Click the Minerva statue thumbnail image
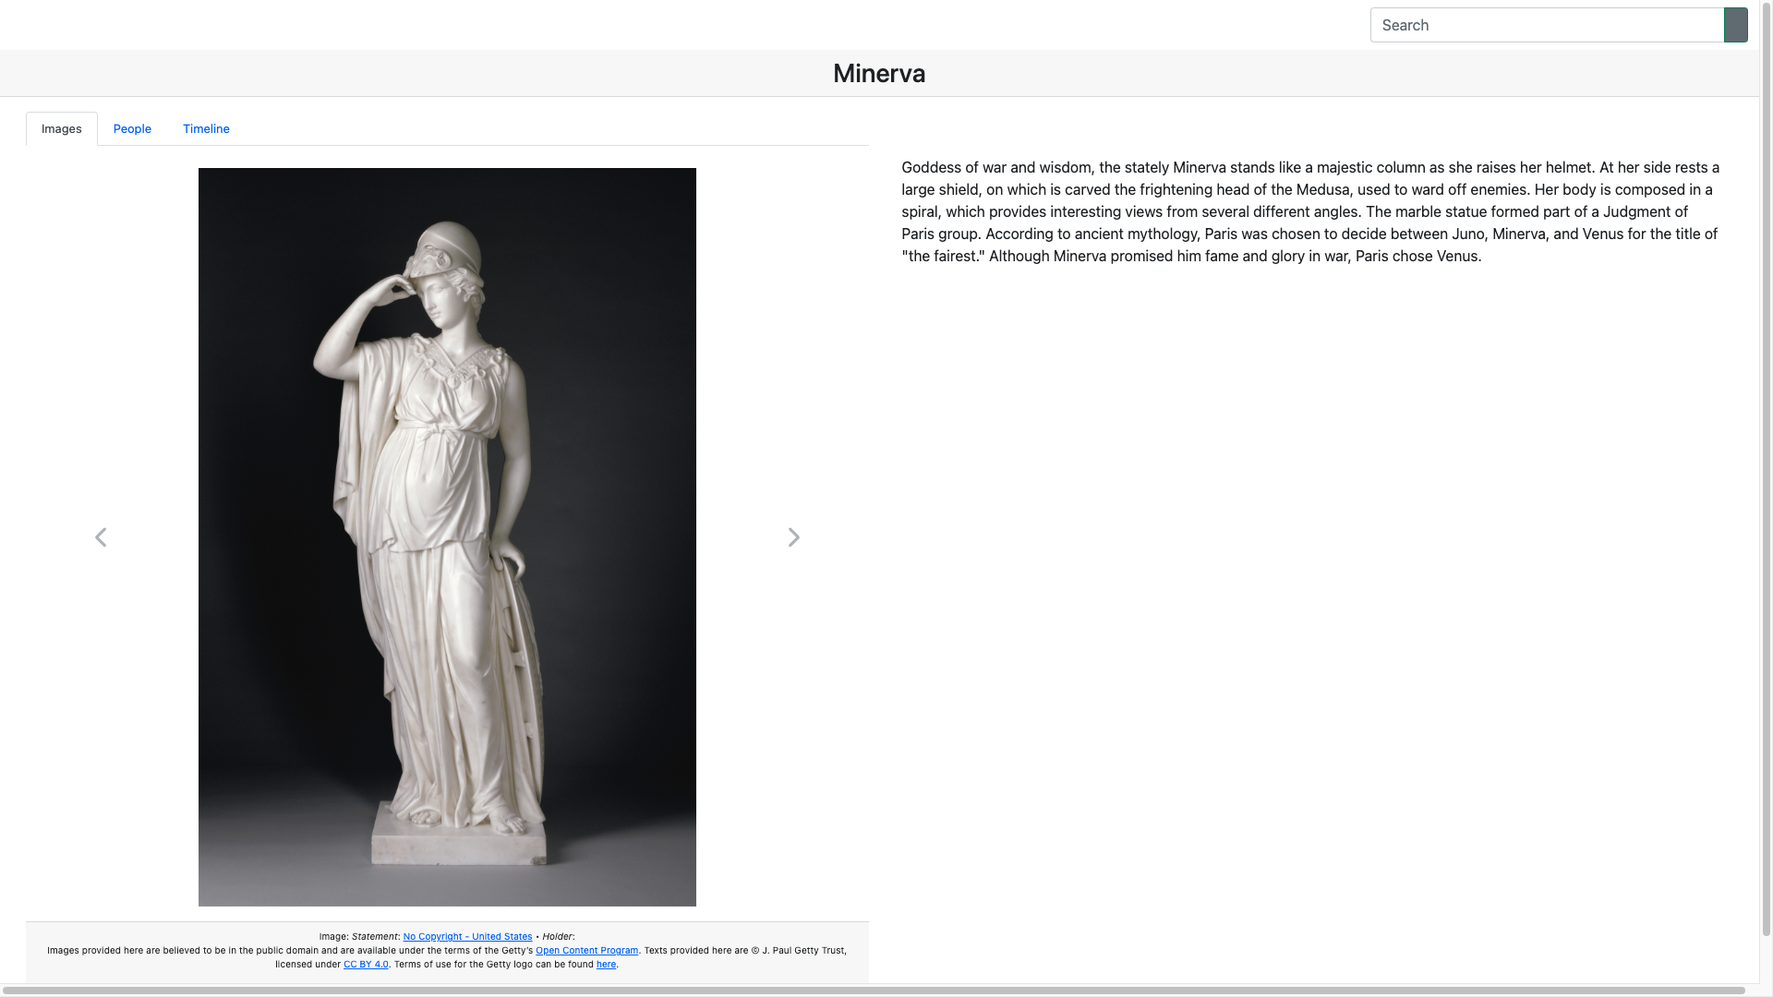 (x=447, y=537)
